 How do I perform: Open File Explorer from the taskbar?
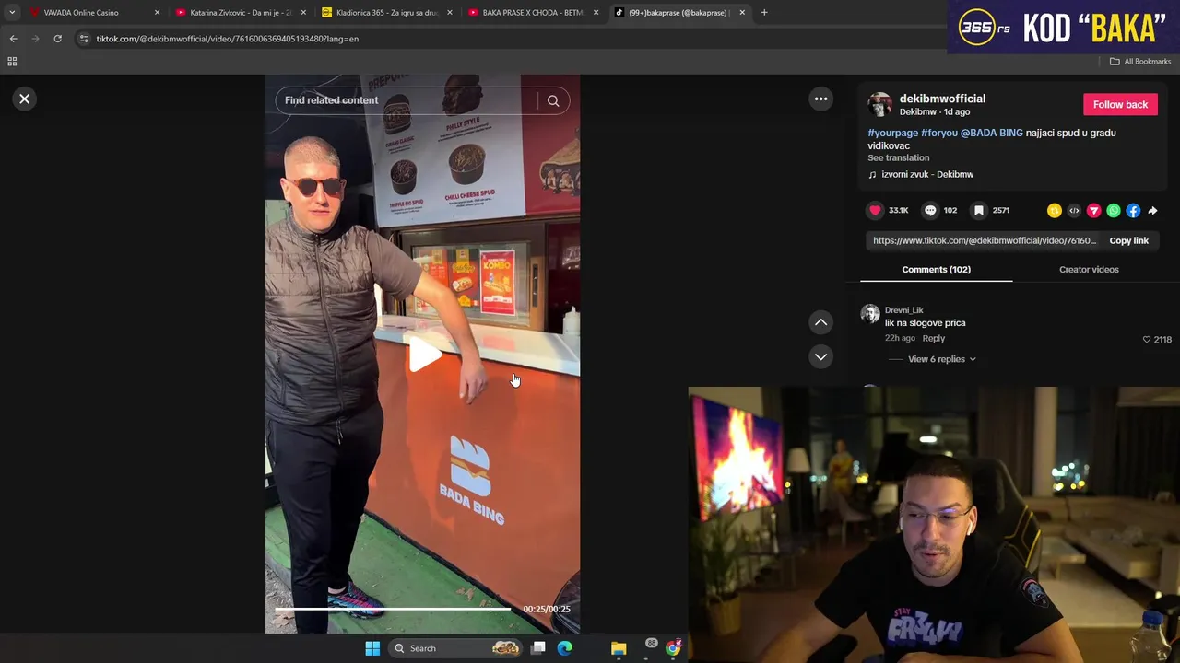click(x=619, y=648)
